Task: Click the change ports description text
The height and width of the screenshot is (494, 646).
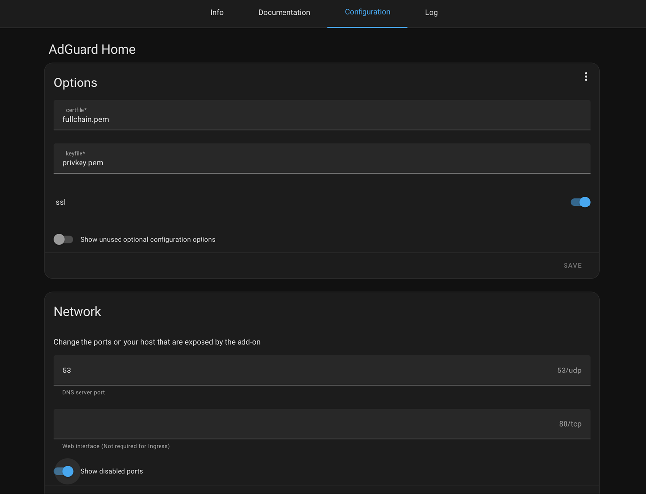Action: click(157, 341)
